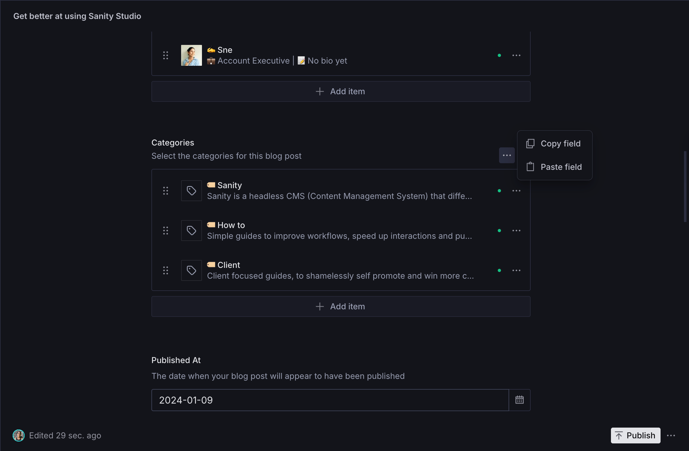The height and width of the screenshot is (451, 689).
Task: Click the tag icon of Sanity category
Action: [192, 191]
